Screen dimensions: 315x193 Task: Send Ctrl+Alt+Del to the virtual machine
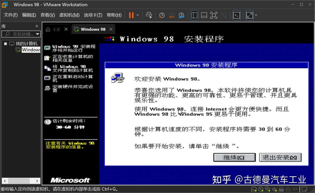pos(149,15)
